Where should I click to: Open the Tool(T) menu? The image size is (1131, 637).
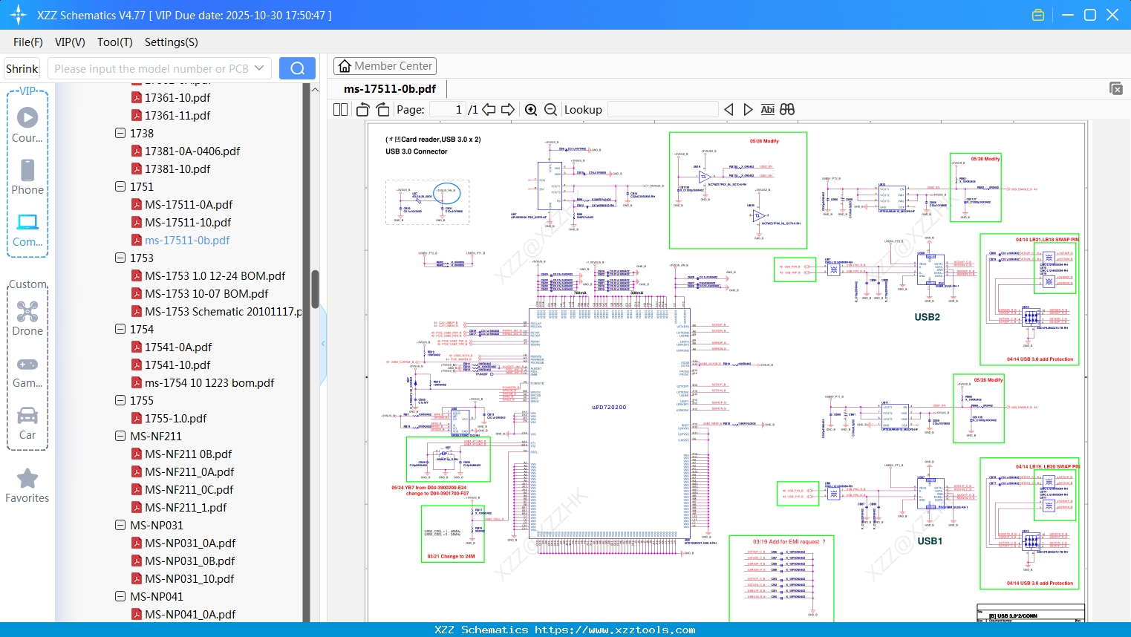click(x=114, y=42)
